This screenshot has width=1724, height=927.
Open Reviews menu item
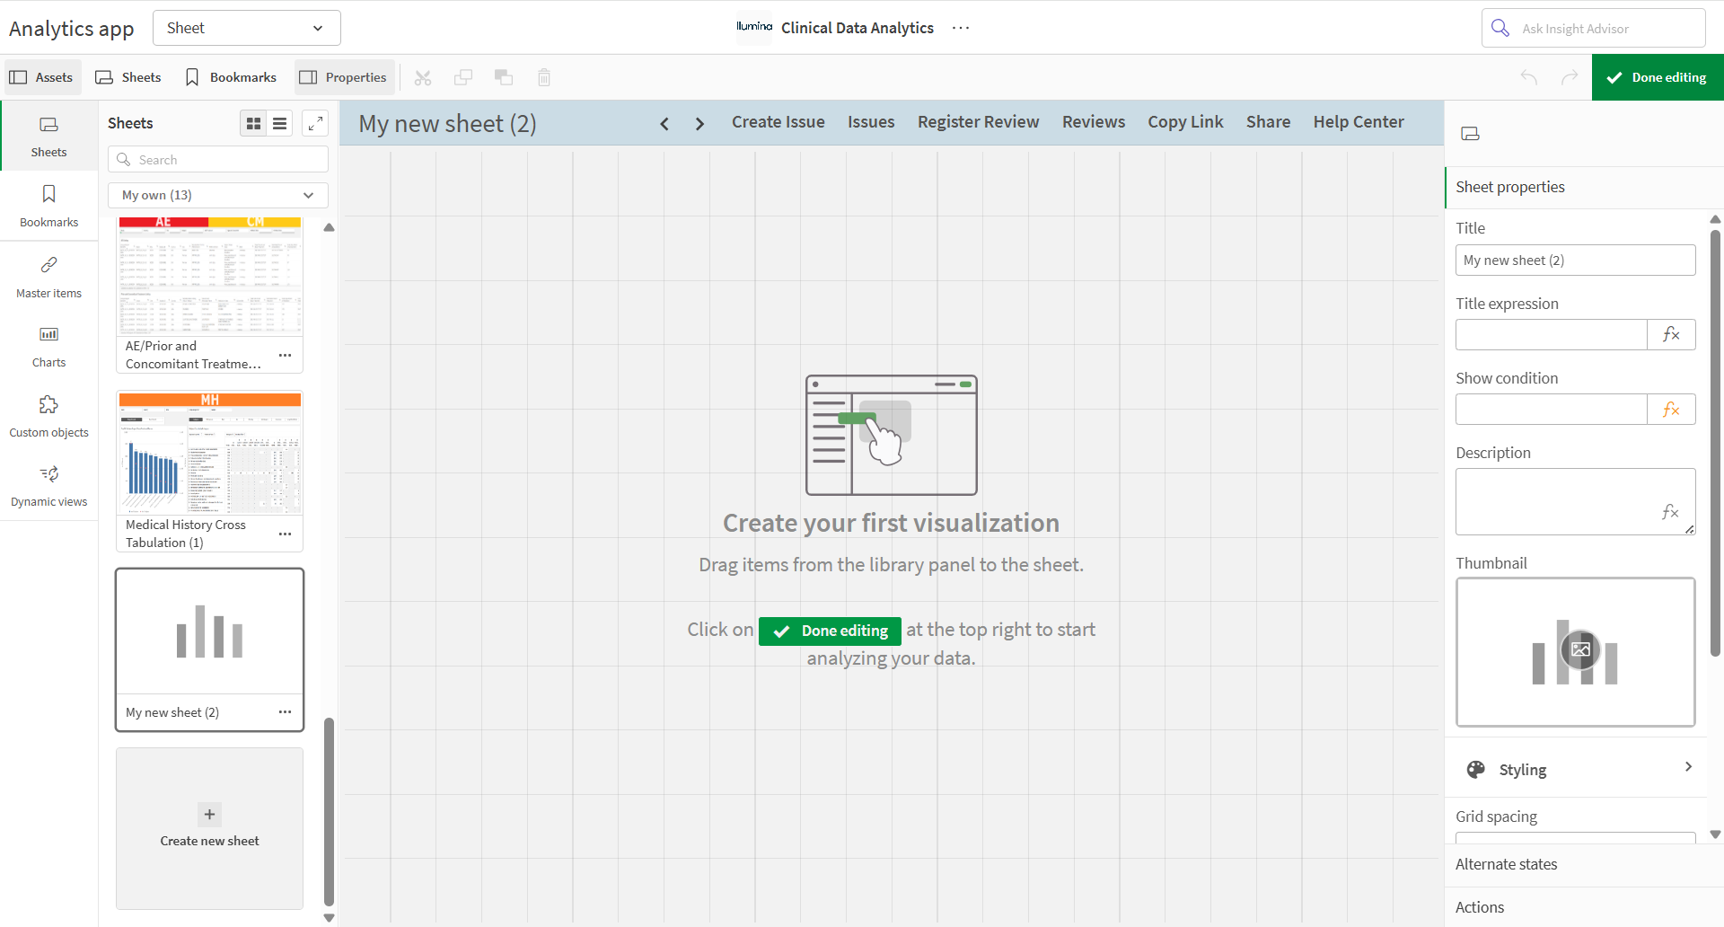[1093, 122]
